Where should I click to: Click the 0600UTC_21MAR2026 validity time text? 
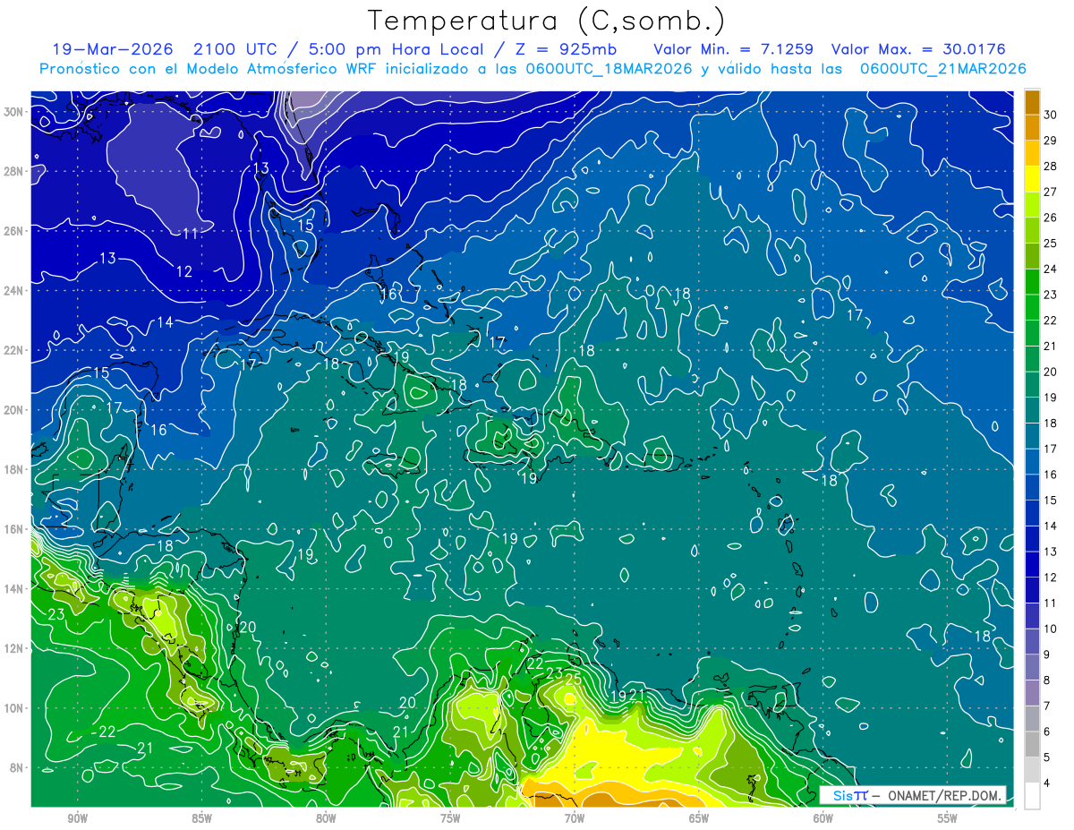click(x=942, y=69)
